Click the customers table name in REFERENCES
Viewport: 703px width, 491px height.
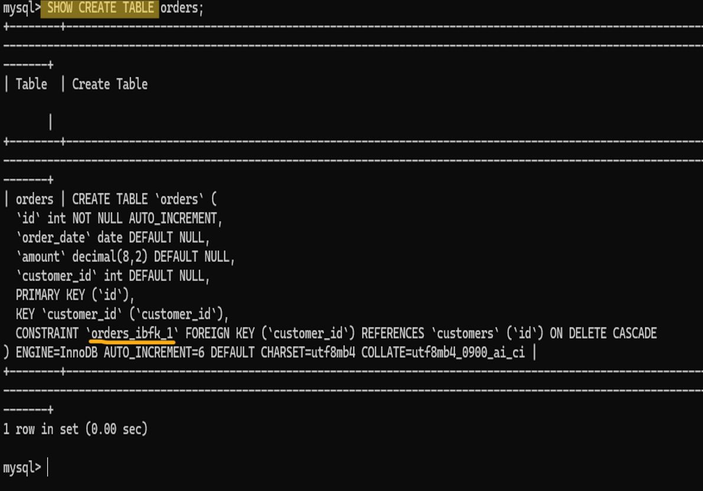click(x=465, y=333)
